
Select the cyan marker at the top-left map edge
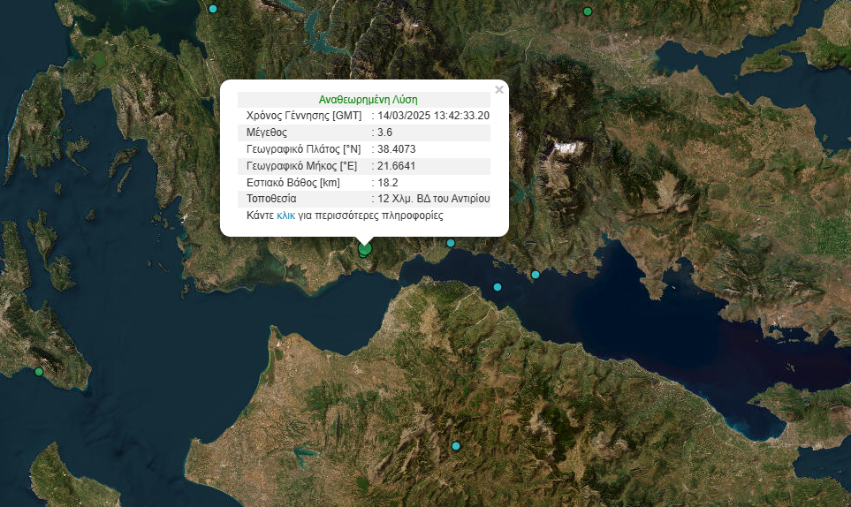tap(213, 9)
